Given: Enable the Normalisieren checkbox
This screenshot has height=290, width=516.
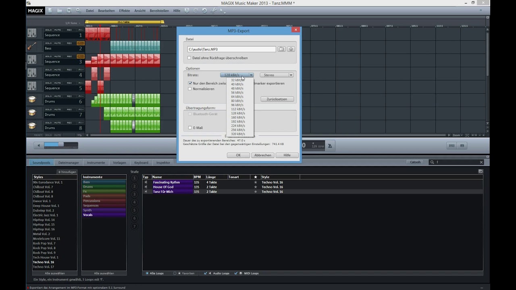Looking at the screenshot, I should point(190,89).
